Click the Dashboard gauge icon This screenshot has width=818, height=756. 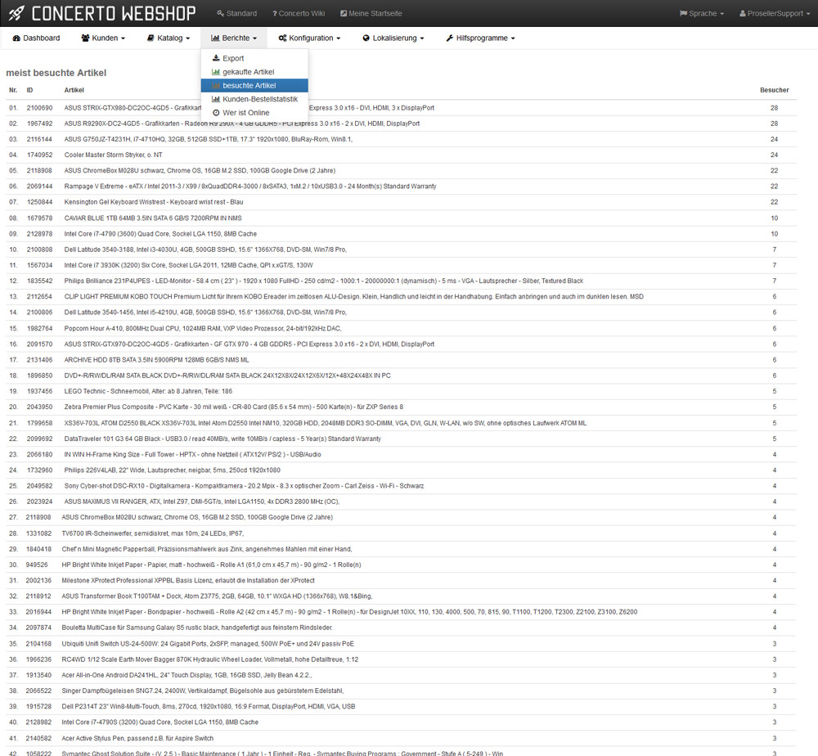16,38
